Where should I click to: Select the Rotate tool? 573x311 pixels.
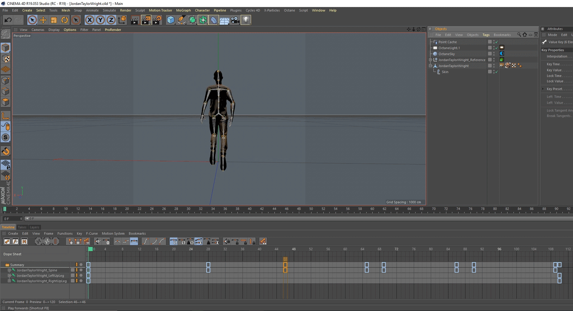click(65, 20)
